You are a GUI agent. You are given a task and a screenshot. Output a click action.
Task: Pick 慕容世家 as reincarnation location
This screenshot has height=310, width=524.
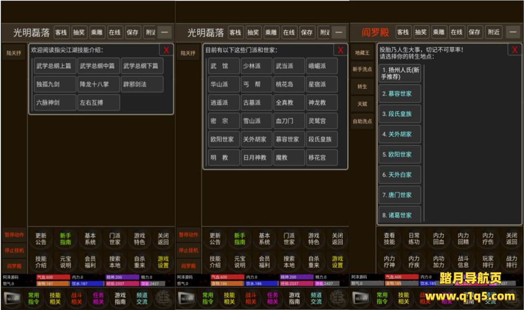[400, 94]
